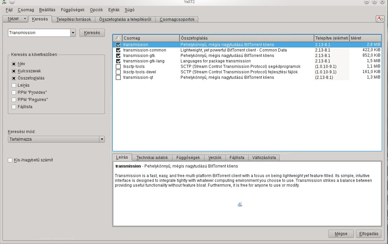
Task: Open the Csomag menu
Action: click(26, 10)
